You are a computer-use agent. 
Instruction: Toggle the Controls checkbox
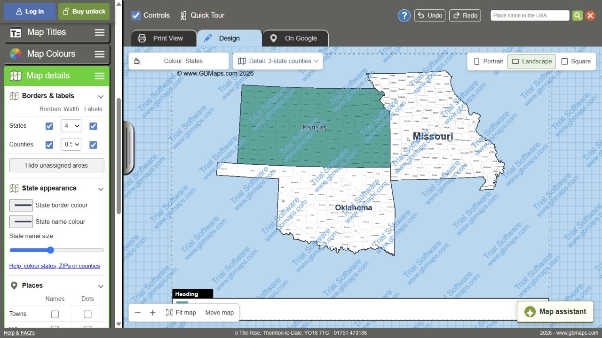(x=136, y=15)
